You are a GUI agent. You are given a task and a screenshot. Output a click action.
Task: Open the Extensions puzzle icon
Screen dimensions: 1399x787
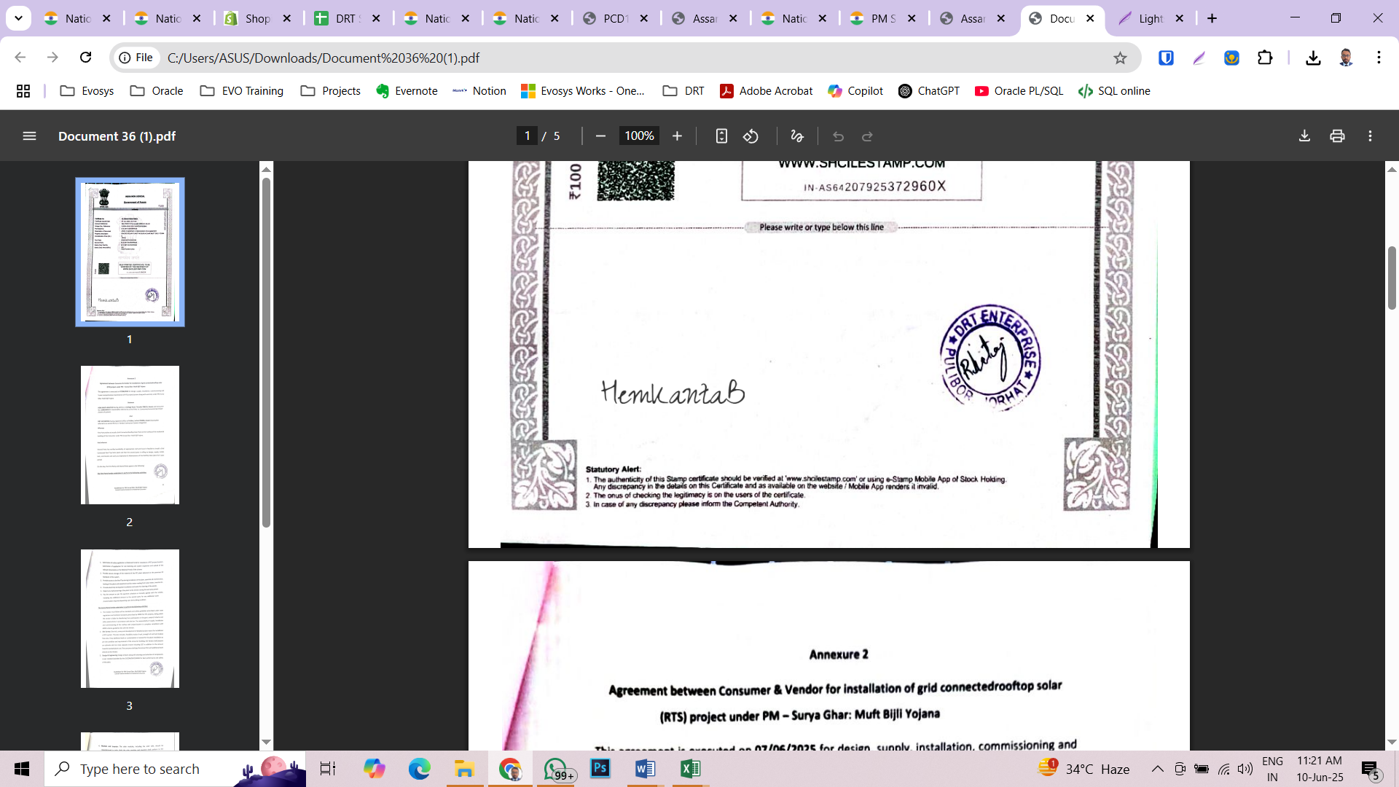1265,58
